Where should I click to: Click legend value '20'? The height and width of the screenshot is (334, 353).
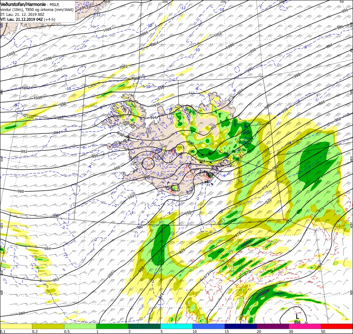click(x=259, y=332)
